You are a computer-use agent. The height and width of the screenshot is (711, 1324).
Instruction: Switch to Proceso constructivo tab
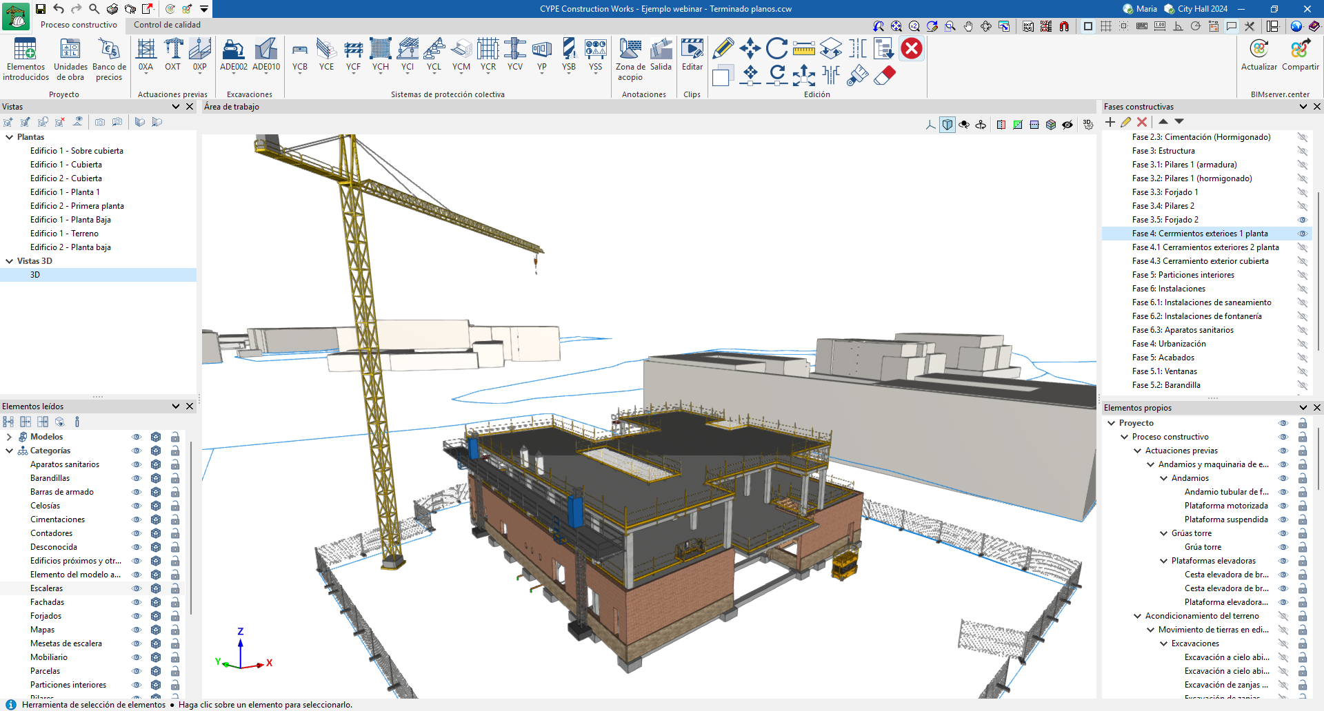[79, 25]
